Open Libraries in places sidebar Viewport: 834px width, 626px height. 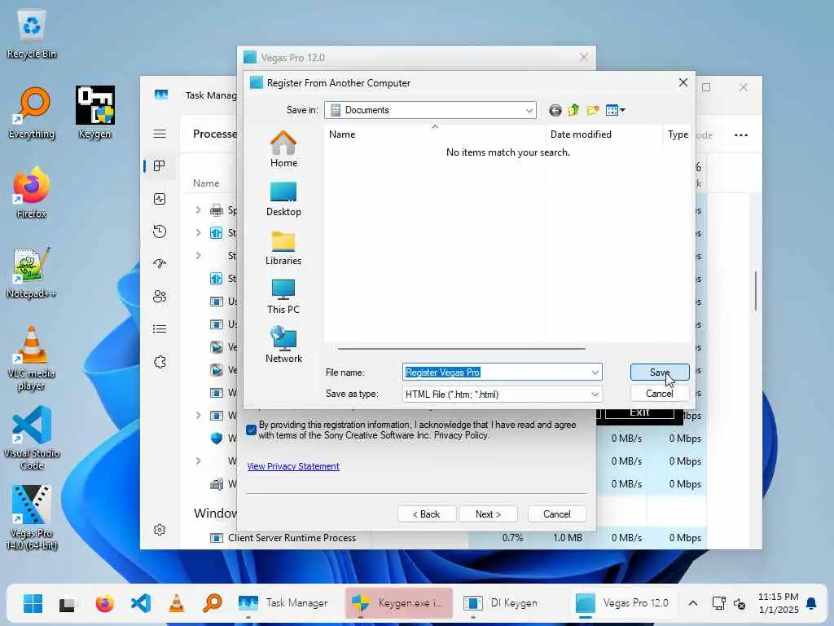(283, 248)
